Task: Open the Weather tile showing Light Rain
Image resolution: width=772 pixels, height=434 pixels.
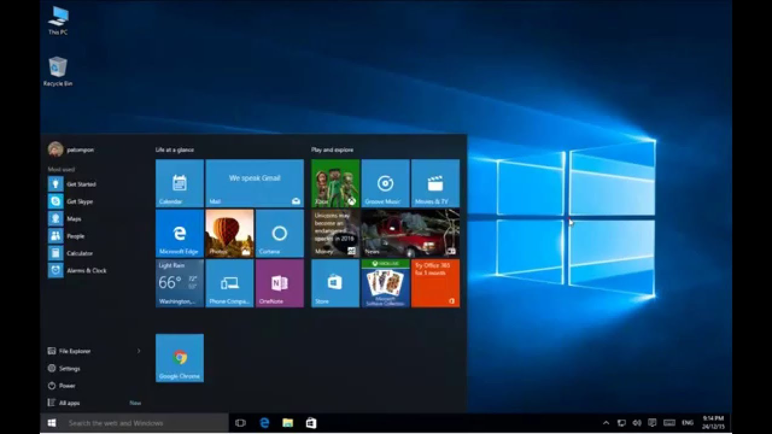Action: [x=180, y=283]
